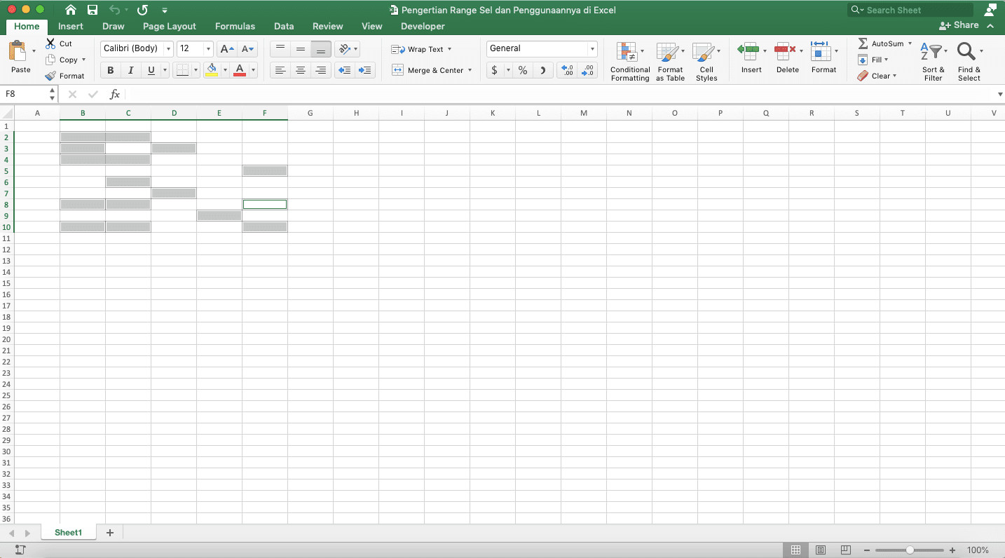Image resolution: width=1005 pixels, height=558 pixels.
Task: Click the Share button
Action: (959, 25)
